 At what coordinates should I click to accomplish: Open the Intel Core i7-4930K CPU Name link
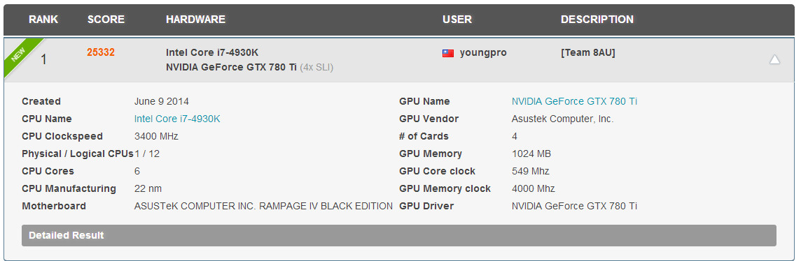point(176,119)
